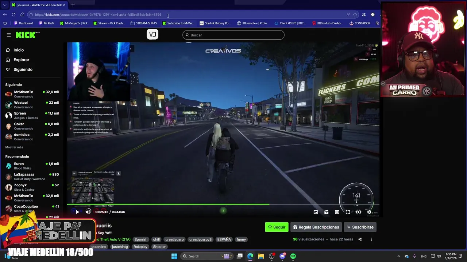Viewport: 467px width, 262px height.
Task: Toggle the Kick sidebar hamburger menu
Action: (9, 35)
